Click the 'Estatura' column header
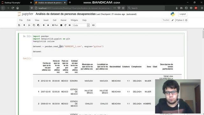 pyautogui.click(x=126, y=67)
